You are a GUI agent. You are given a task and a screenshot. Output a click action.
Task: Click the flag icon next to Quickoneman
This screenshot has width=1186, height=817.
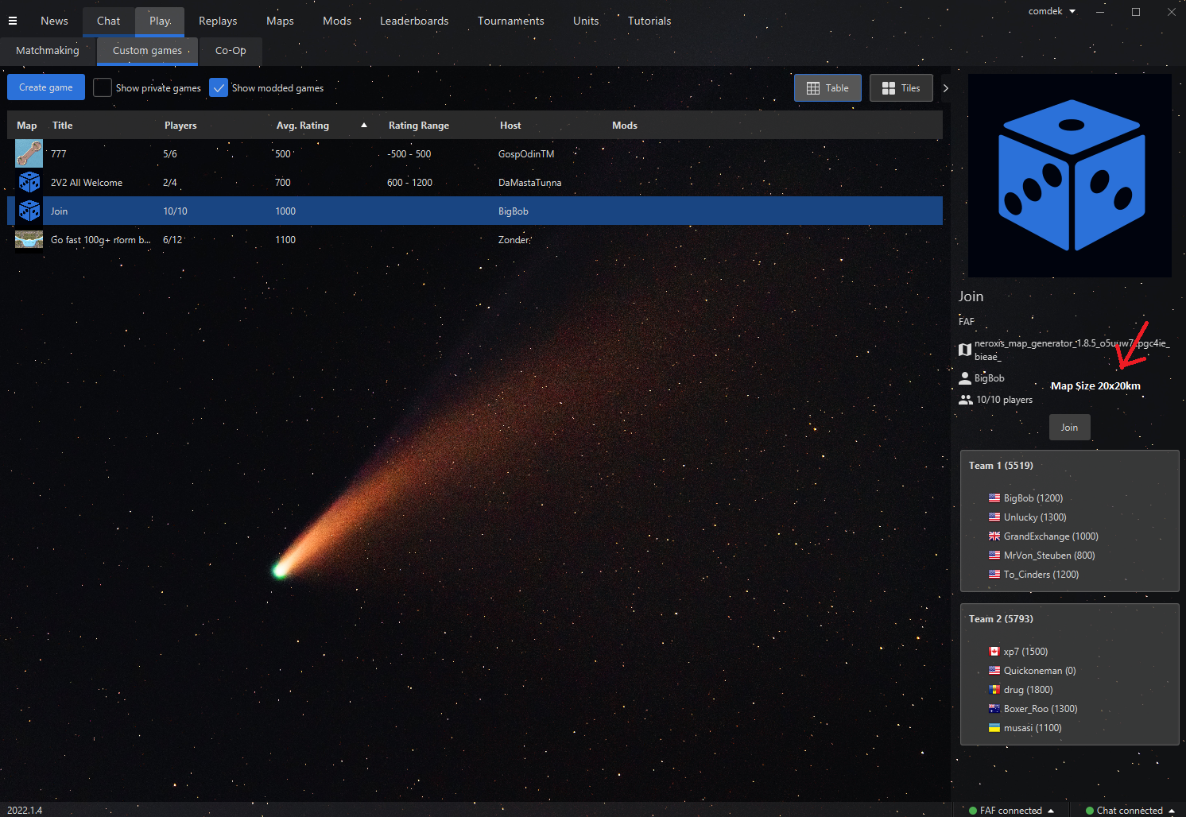(994, 671)
